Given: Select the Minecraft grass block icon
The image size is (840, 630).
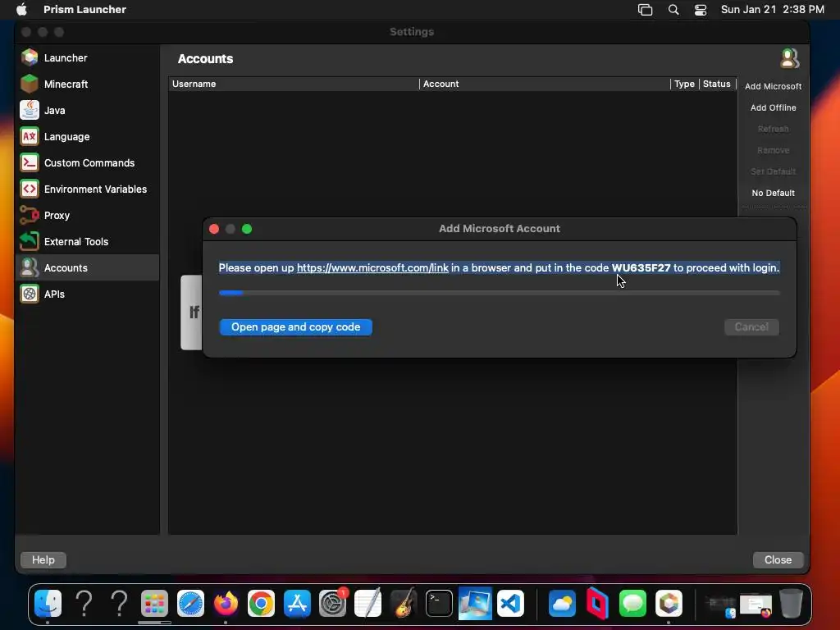Looking at the screenshot, I should (x=30, y=84).
